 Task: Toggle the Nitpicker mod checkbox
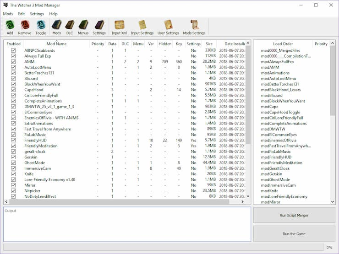13,191
